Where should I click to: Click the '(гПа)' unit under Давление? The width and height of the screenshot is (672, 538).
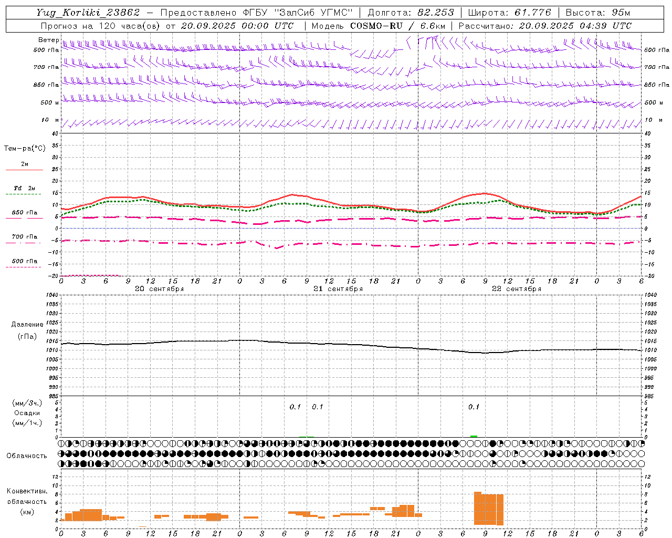tap(27, 337)
